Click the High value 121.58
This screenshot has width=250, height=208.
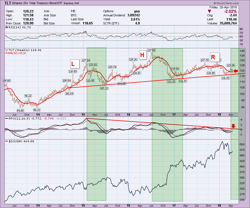tap(28, 15)
